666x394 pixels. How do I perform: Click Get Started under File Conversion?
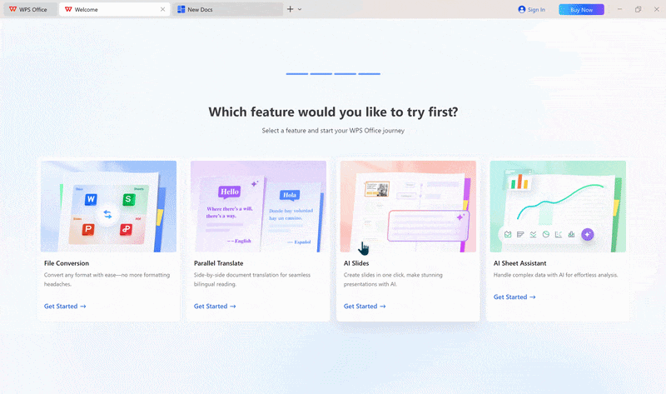[65, 306]
